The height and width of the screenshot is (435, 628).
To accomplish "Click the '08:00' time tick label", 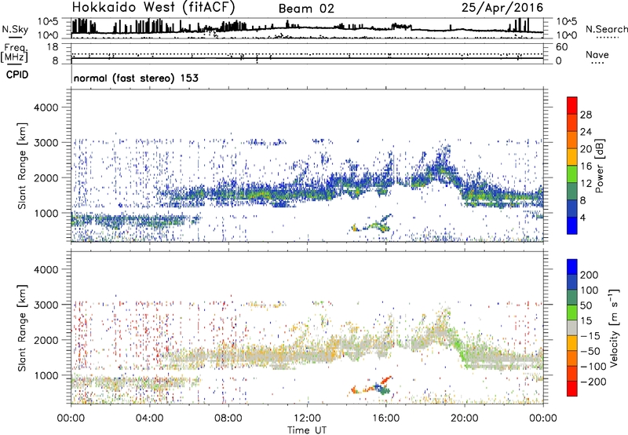I will [228, 419].
